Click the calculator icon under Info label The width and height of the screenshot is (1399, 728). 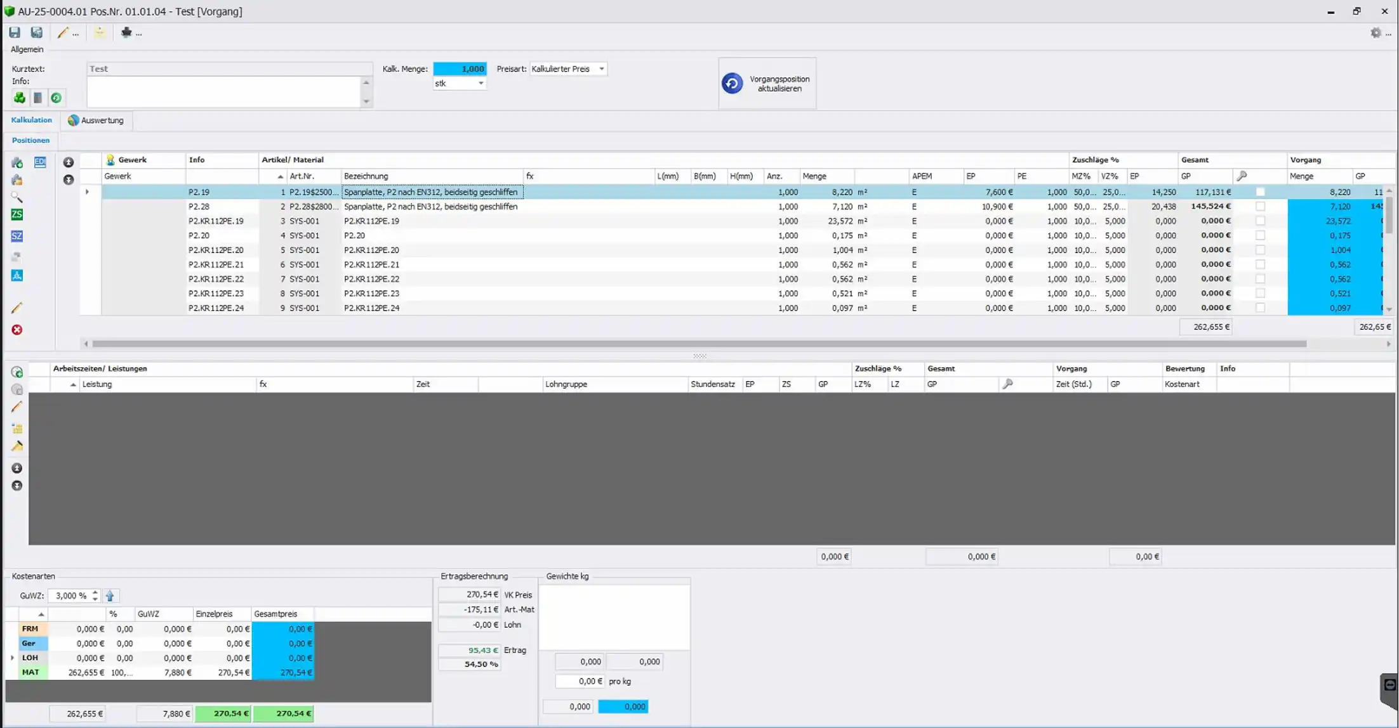(38, 98)
